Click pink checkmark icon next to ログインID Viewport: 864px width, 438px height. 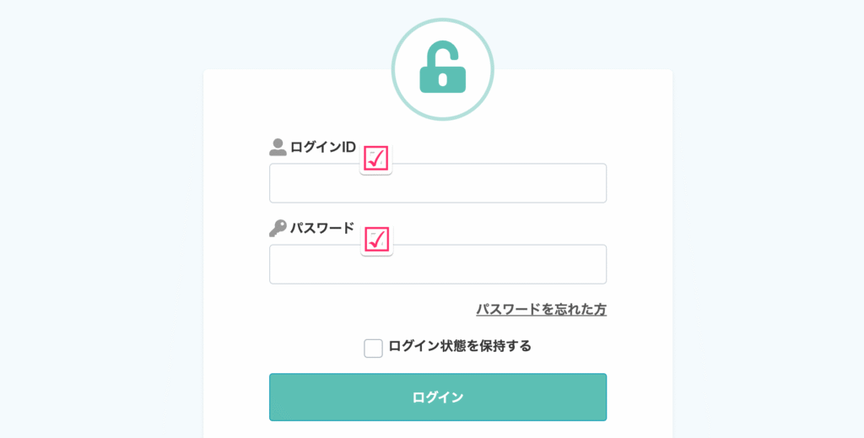tap(376, 159)
